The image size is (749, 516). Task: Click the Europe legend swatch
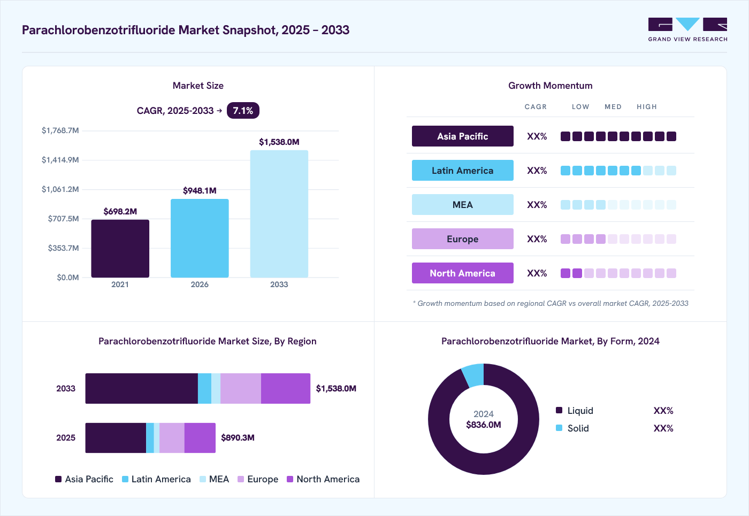(241, 479)
